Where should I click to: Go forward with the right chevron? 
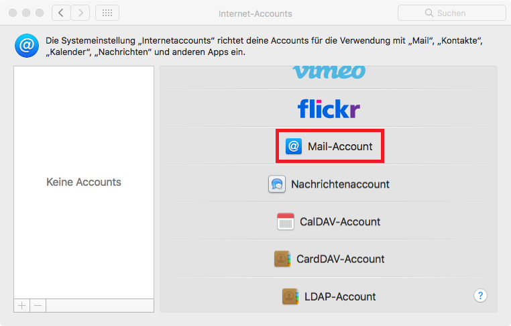click(80, 13)
